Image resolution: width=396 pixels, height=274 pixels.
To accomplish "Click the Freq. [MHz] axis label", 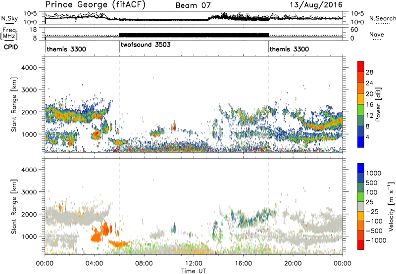I will pyautogui.click(x=9, y=33).
